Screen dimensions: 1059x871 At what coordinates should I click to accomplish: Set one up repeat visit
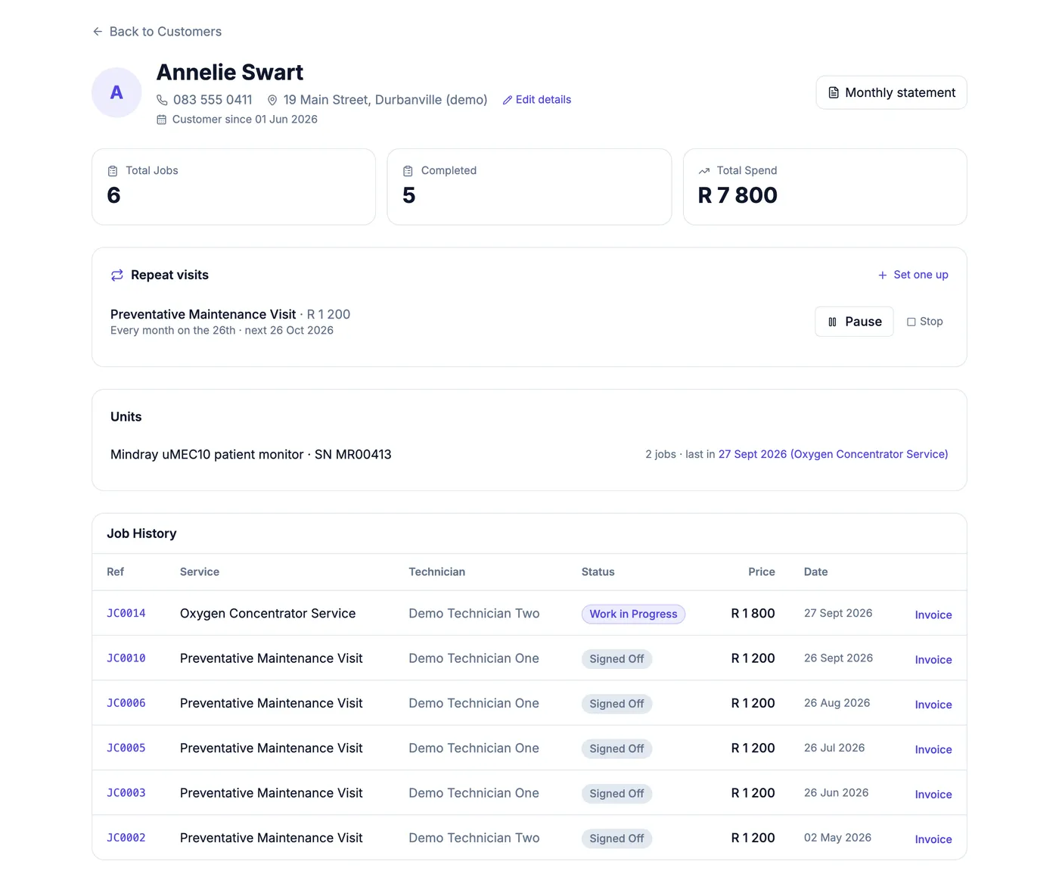coord(913,275)
